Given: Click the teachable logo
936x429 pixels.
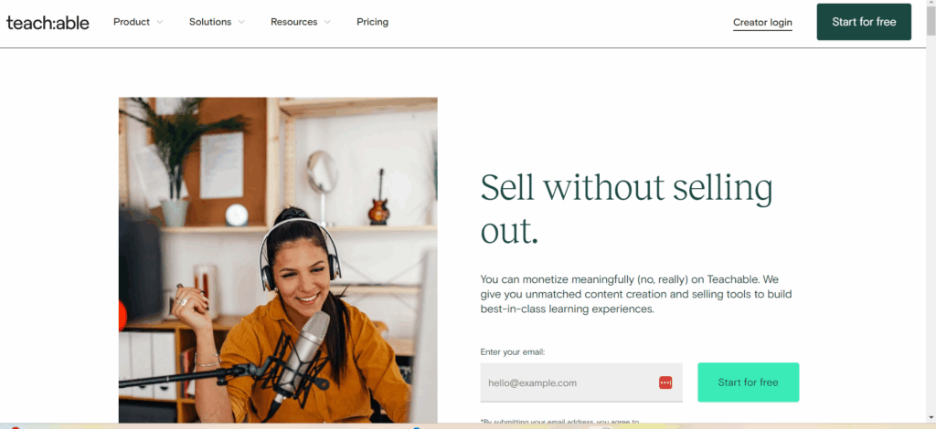Looking at the screenshot, I should tap(48, 23).
